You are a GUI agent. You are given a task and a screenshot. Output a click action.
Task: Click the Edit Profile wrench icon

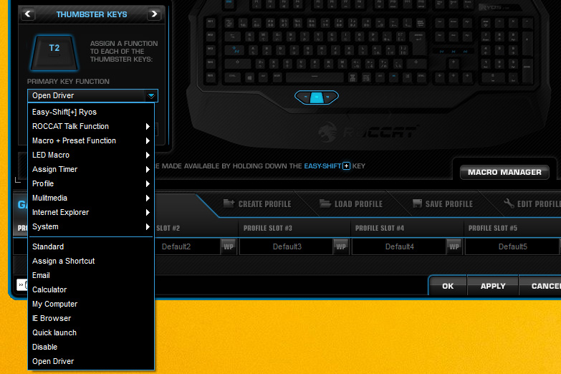click(509, 203)
